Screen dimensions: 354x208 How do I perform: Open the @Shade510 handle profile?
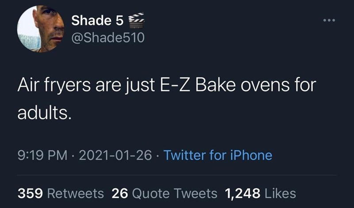[108, 39]
